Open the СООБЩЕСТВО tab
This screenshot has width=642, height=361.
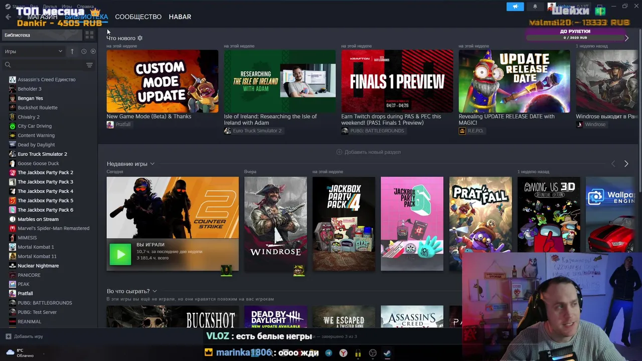point(138,17)
